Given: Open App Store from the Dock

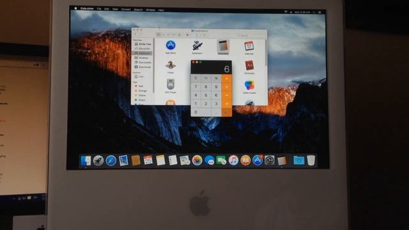Looking at the screenshot, I should (258, 160).
